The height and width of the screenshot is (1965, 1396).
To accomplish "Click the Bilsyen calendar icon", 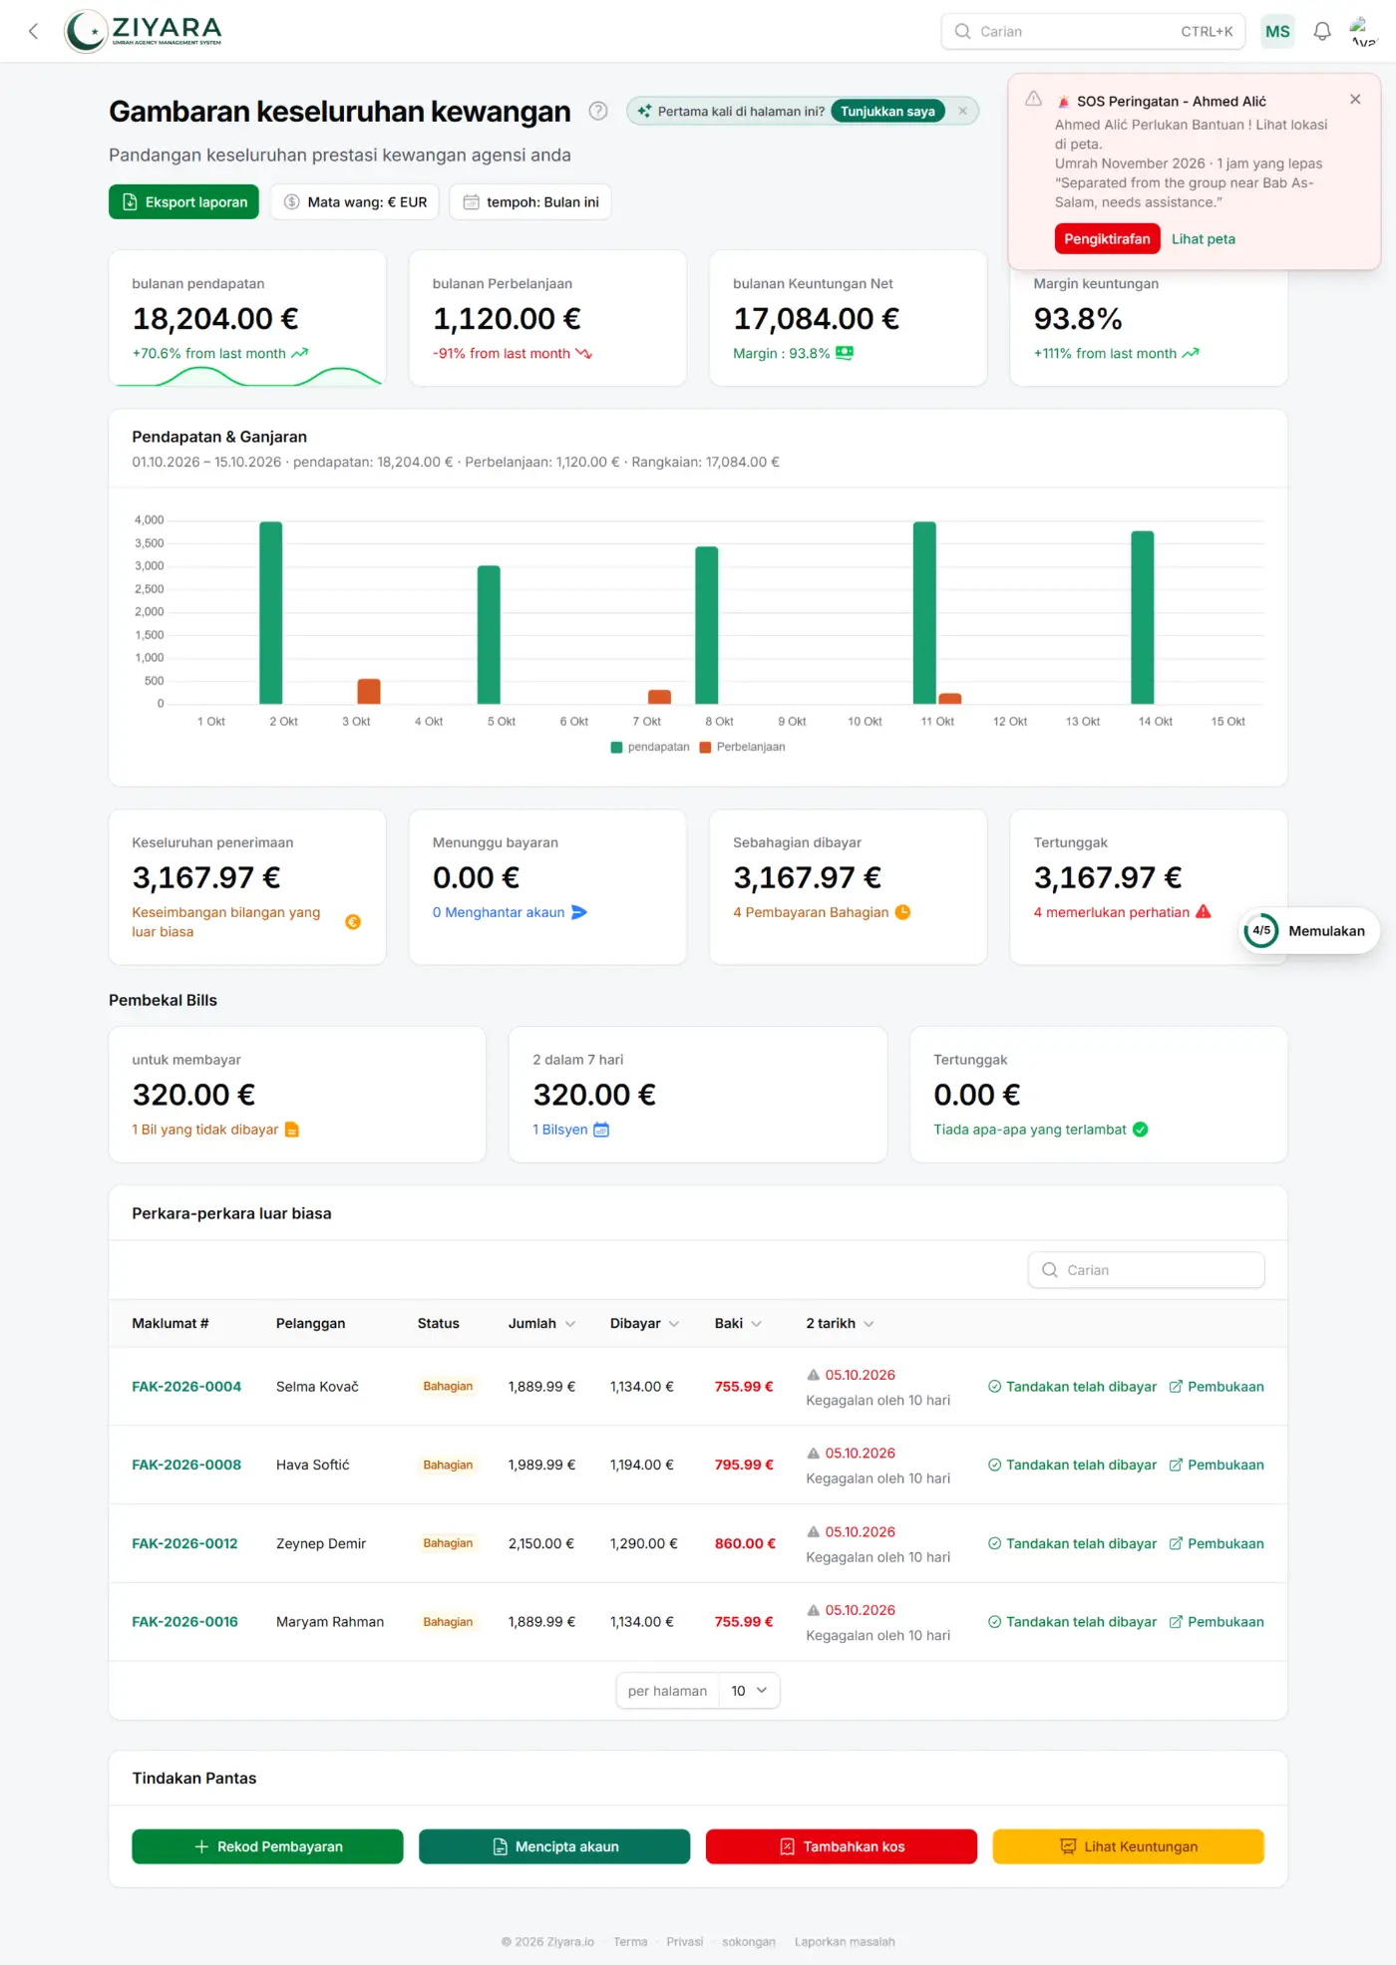I will pyautogui.click(x=601, y=1130).
